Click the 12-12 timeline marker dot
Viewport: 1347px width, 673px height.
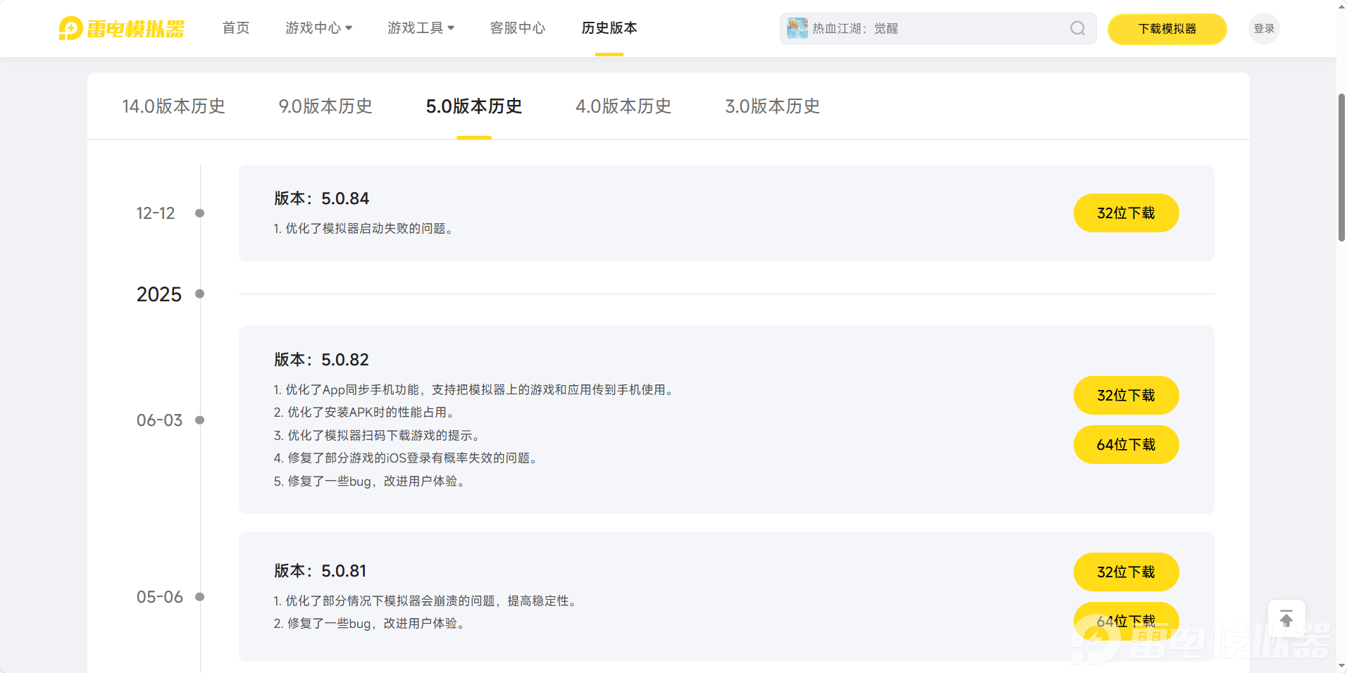pyautogui.click(x=200, y=213)
